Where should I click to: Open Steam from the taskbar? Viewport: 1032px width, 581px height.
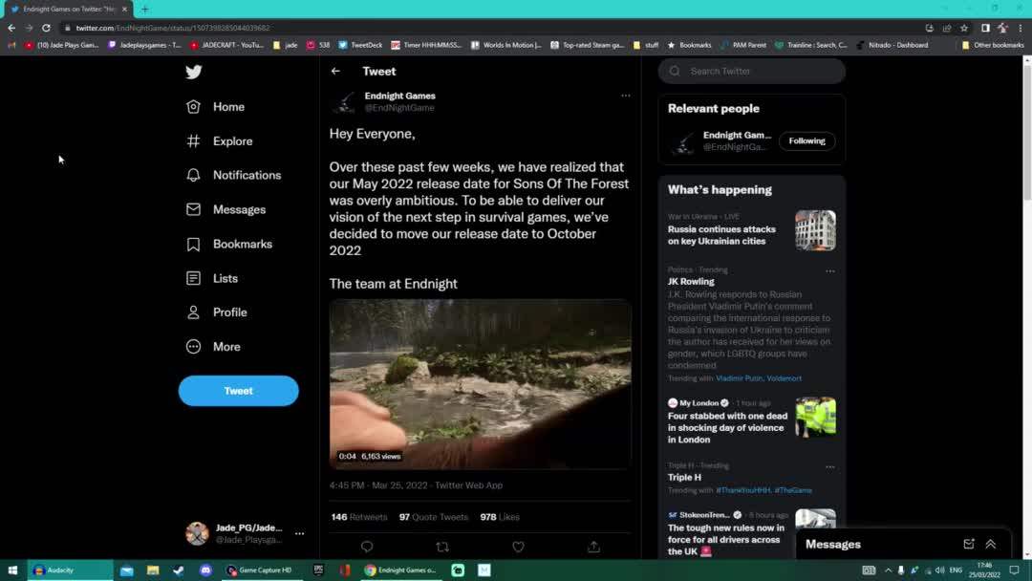[179, 570]
